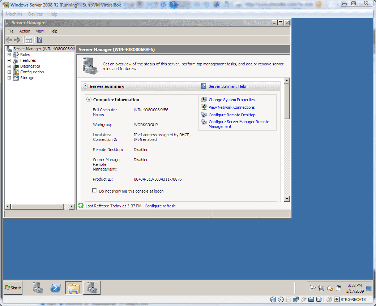This screenshot has height=306, width=376.
Task: Open VirtualBox Devices menu
Action: click(x=35, y=14)
